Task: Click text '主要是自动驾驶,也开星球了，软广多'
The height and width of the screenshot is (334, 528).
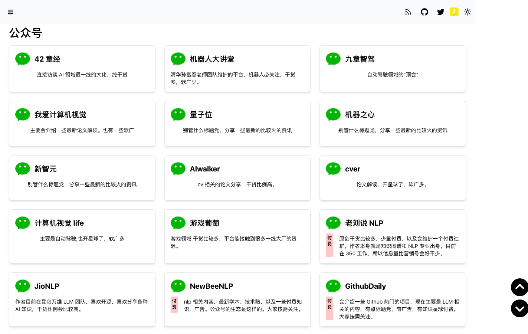Action: point(82,239)
